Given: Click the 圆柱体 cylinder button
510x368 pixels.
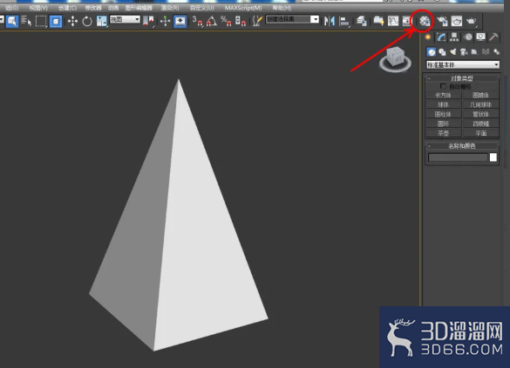Looking at the screenshot, I should coord(444,114).
